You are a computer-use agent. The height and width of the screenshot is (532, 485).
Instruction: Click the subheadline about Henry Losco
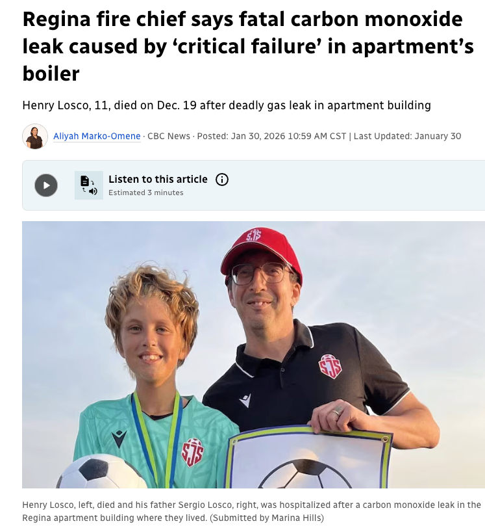[227, 105]
